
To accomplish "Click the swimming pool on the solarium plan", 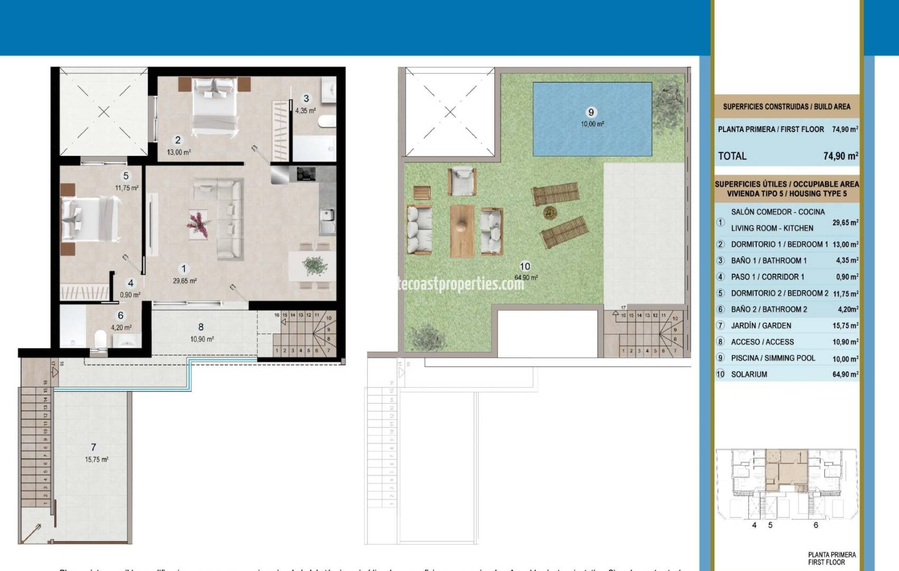I will (x=592, y=118).
